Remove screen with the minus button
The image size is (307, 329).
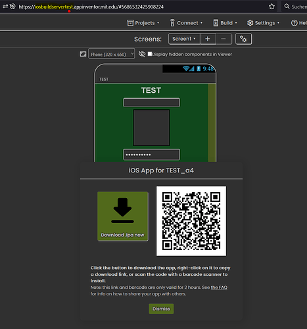point(224,39)
